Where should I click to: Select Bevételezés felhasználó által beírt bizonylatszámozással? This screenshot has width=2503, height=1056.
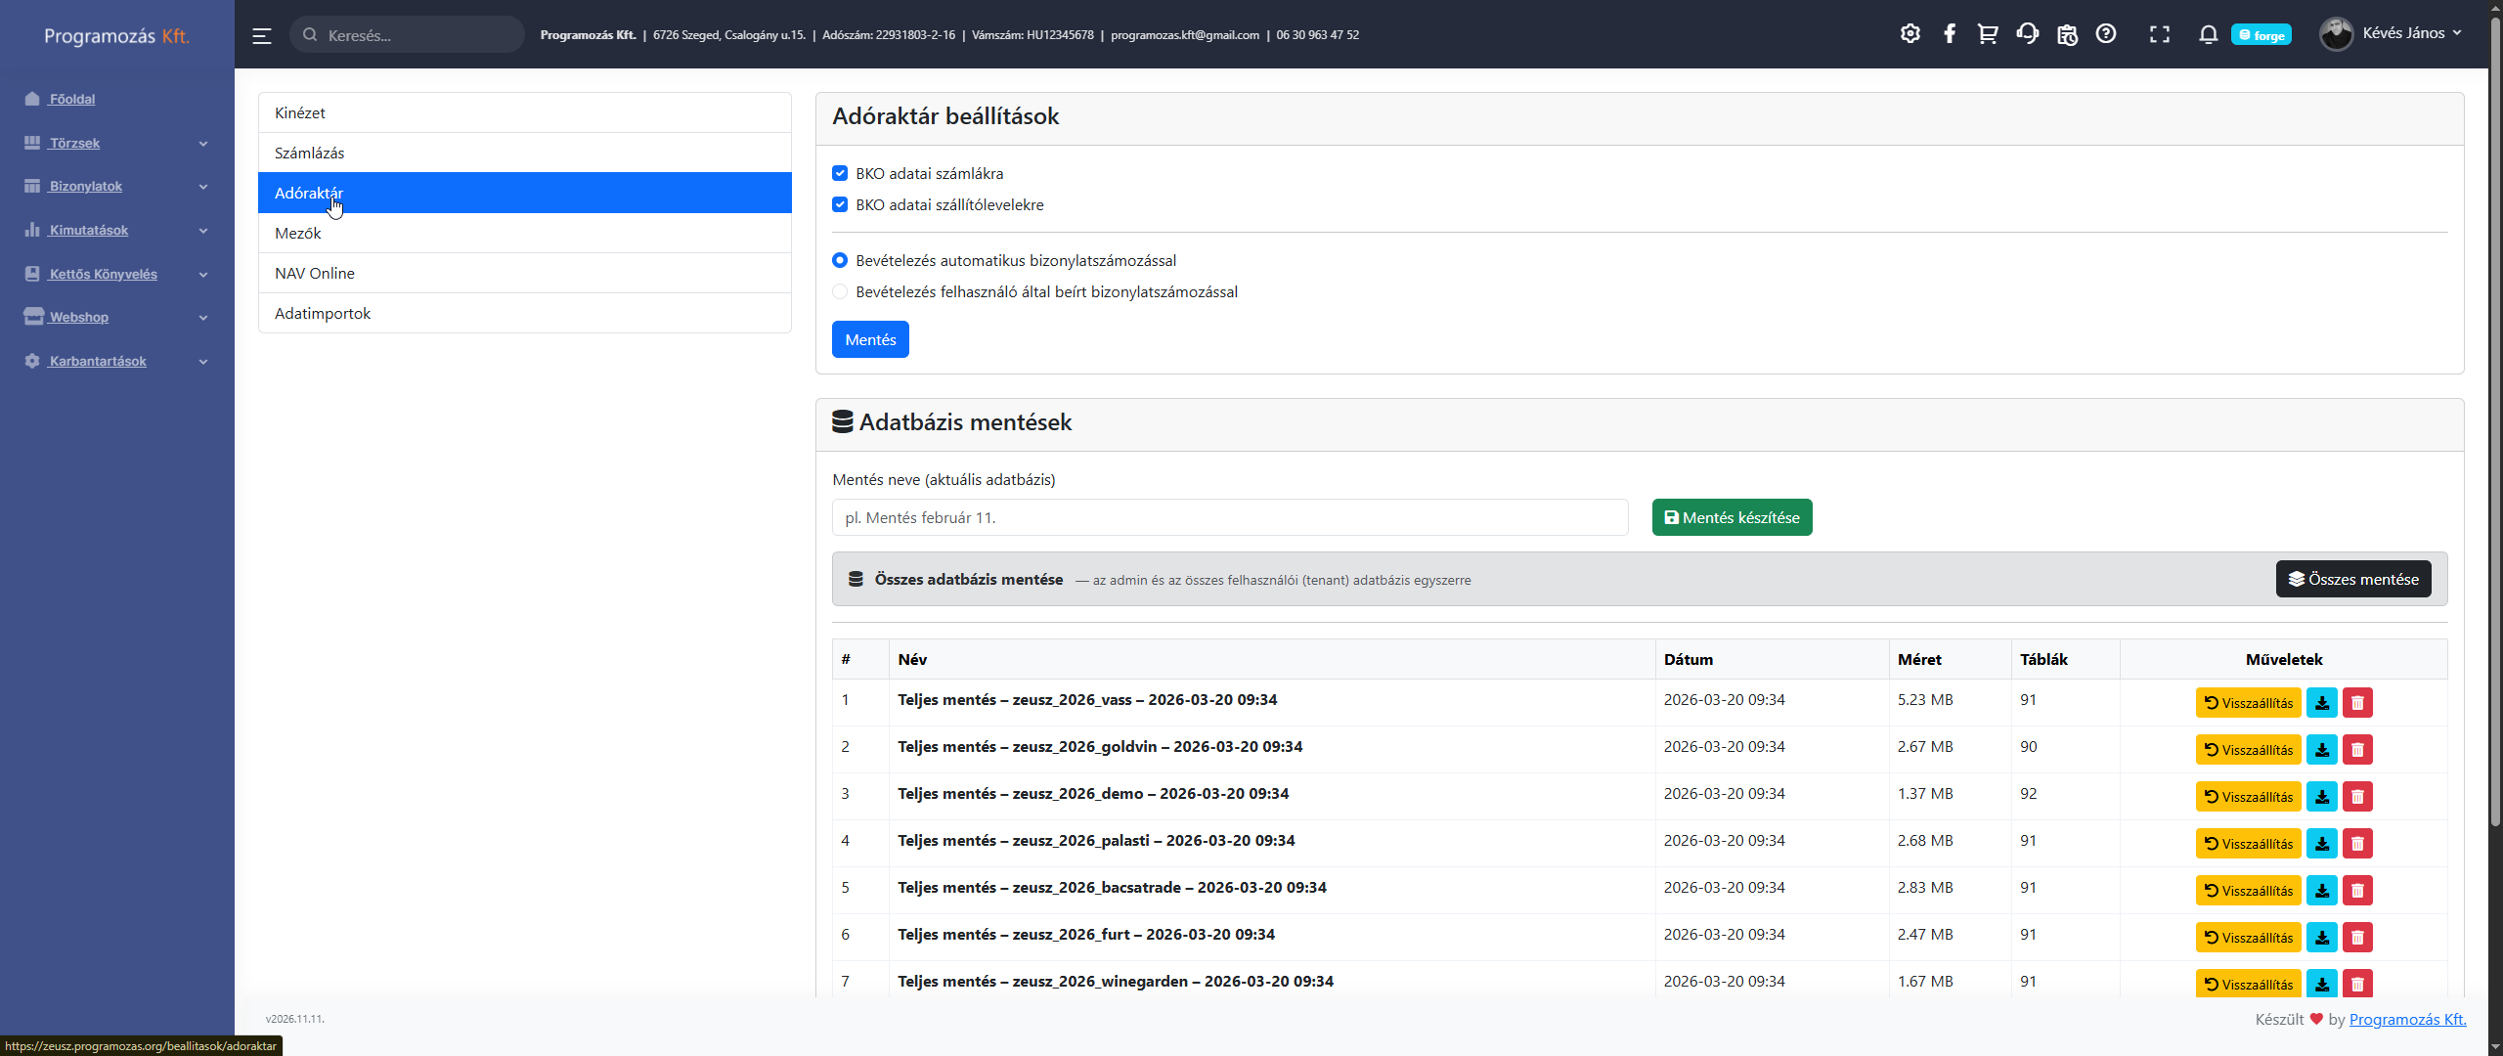point(840,291)
